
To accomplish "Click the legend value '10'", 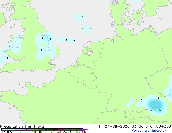I will (x=34, y=132).
